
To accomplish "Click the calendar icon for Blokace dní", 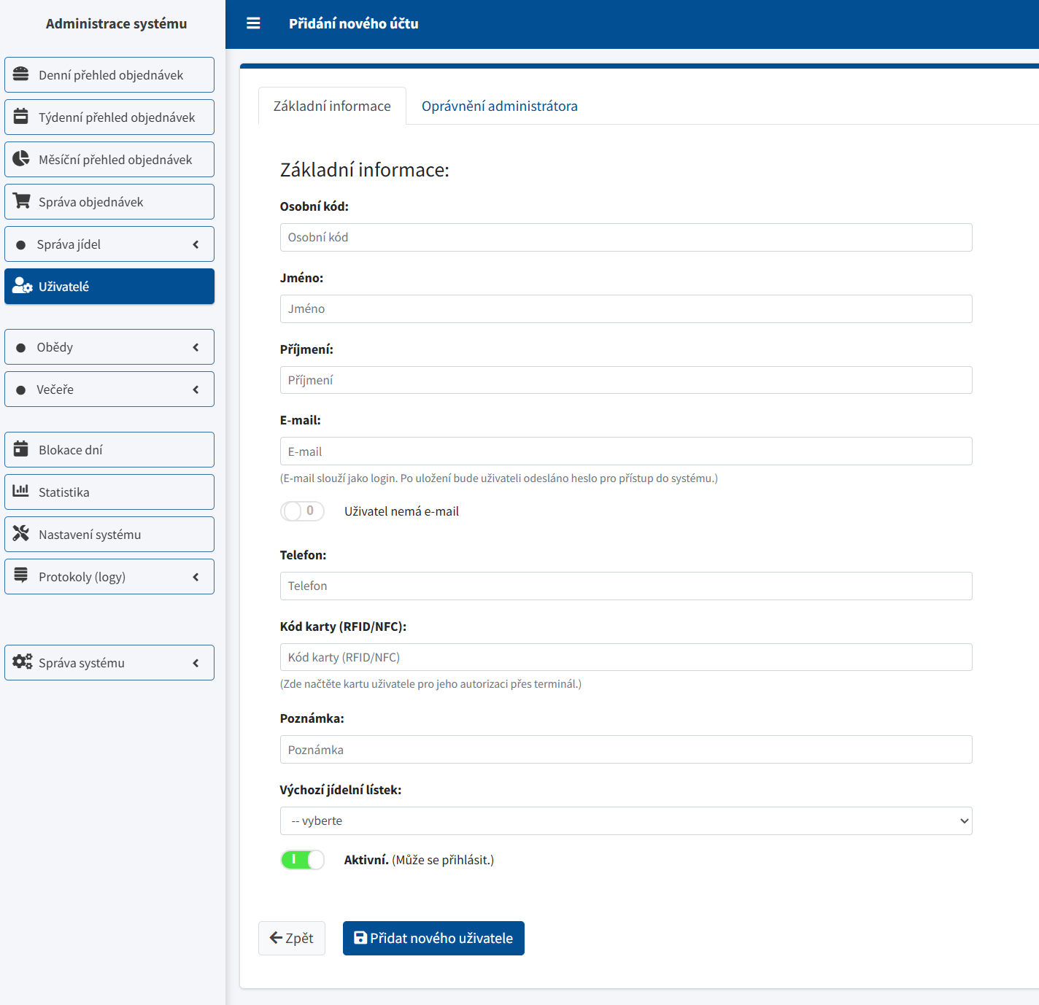I will tap(21, 449).
